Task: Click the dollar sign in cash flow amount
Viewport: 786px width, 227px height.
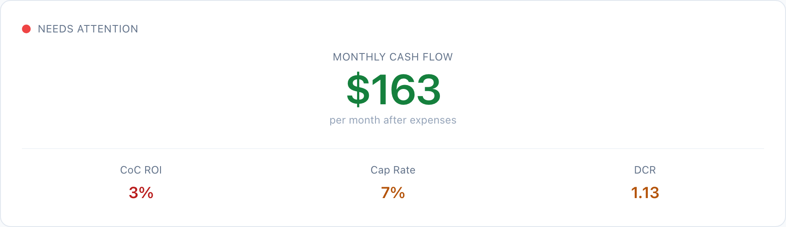Action: [x=358, y=90]
